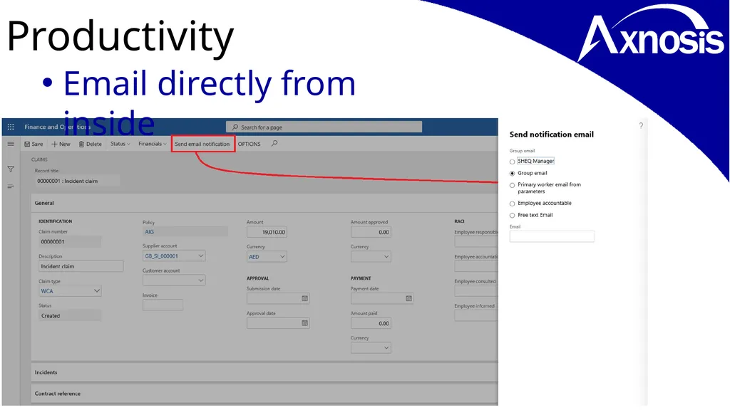Click the Save toolbar button

click(x=34, y=144)
